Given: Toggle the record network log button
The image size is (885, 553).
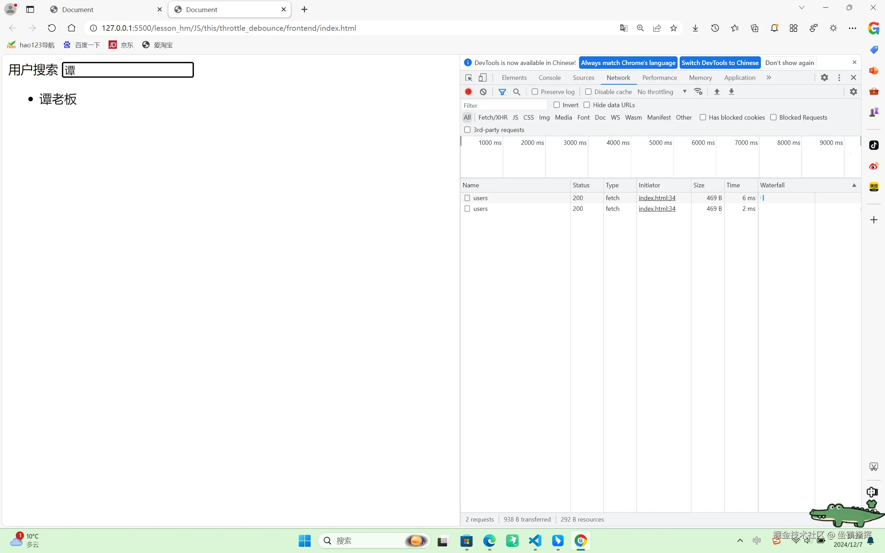Looking at the screenshot, I should (x=468, y=92).
